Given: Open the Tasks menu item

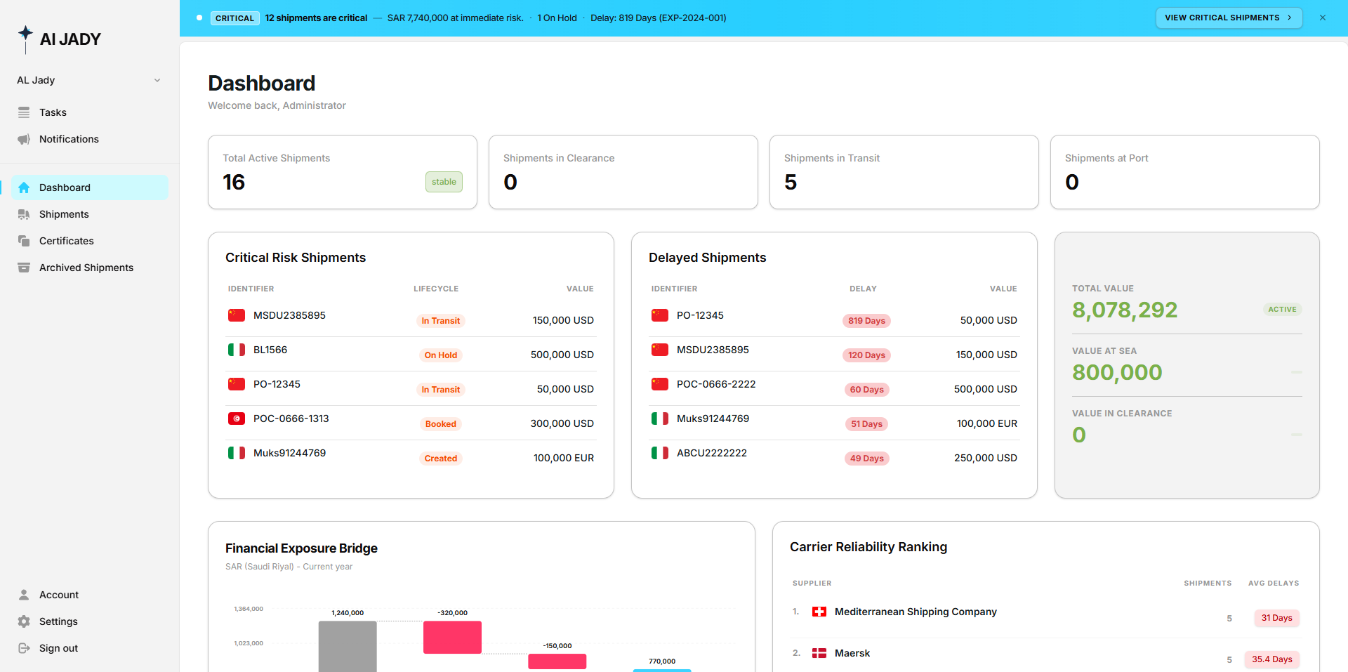Looking at the screenshot, I should tap(89, 112).
